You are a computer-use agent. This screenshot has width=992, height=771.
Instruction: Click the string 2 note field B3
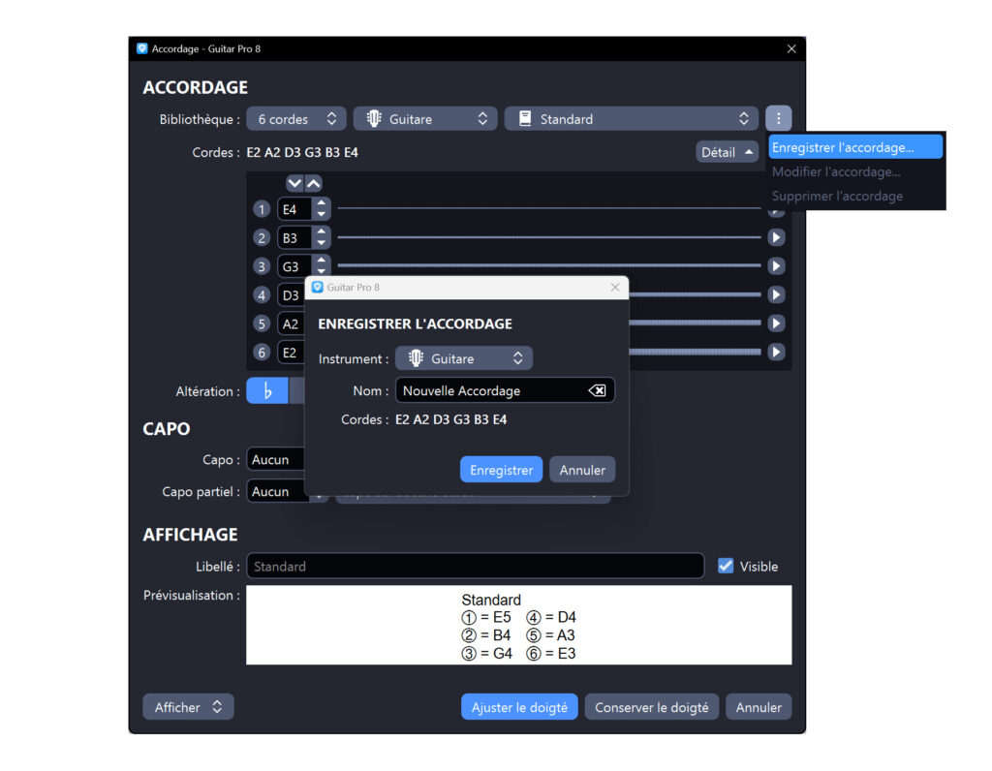tap(296, 238)
